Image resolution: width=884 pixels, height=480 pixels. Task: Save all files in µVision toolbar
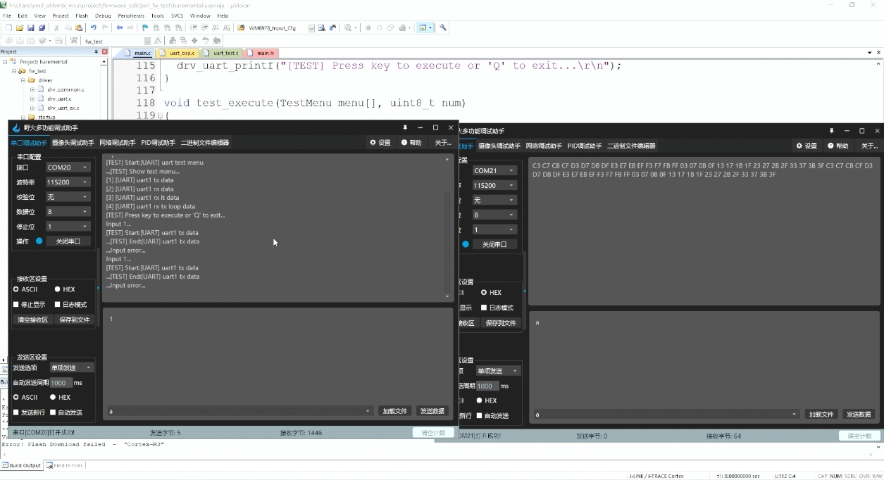42,27
